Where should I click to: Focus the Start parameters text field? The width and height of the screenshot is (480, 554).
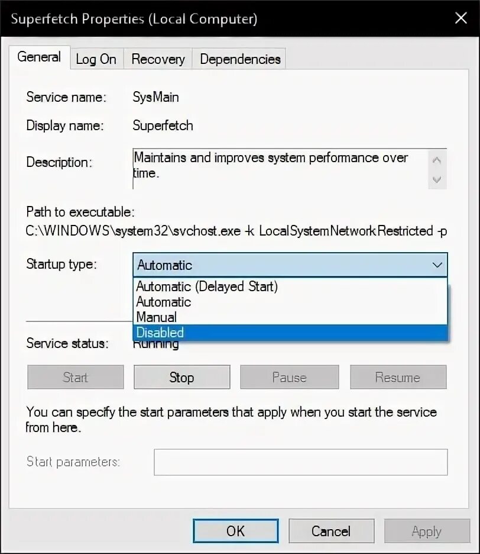click(301, 462)
